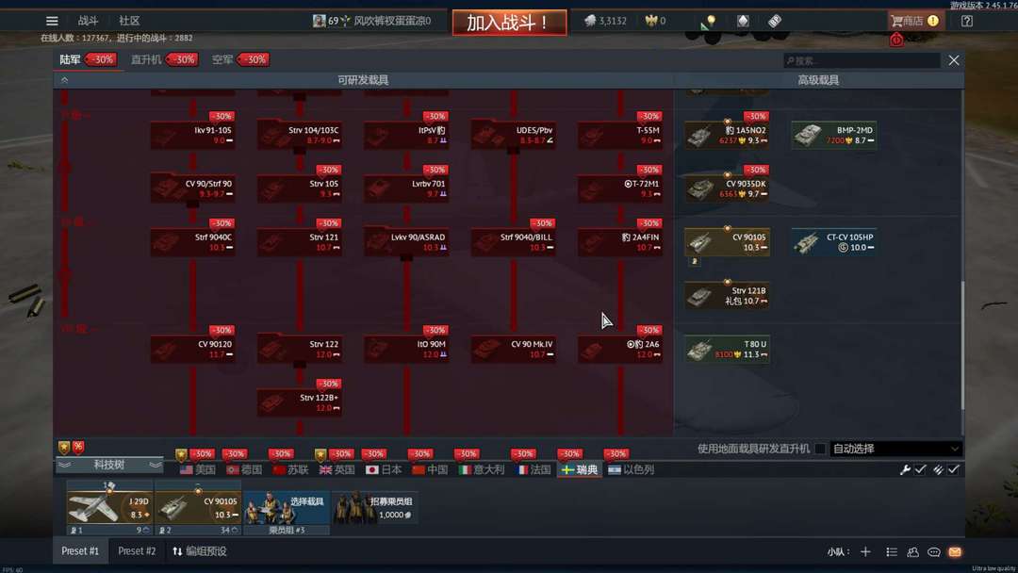The width and height of the screenshot is (1018, 573).
Task: Click 编组预设 edit presets button
Action: tap(199, 551)
